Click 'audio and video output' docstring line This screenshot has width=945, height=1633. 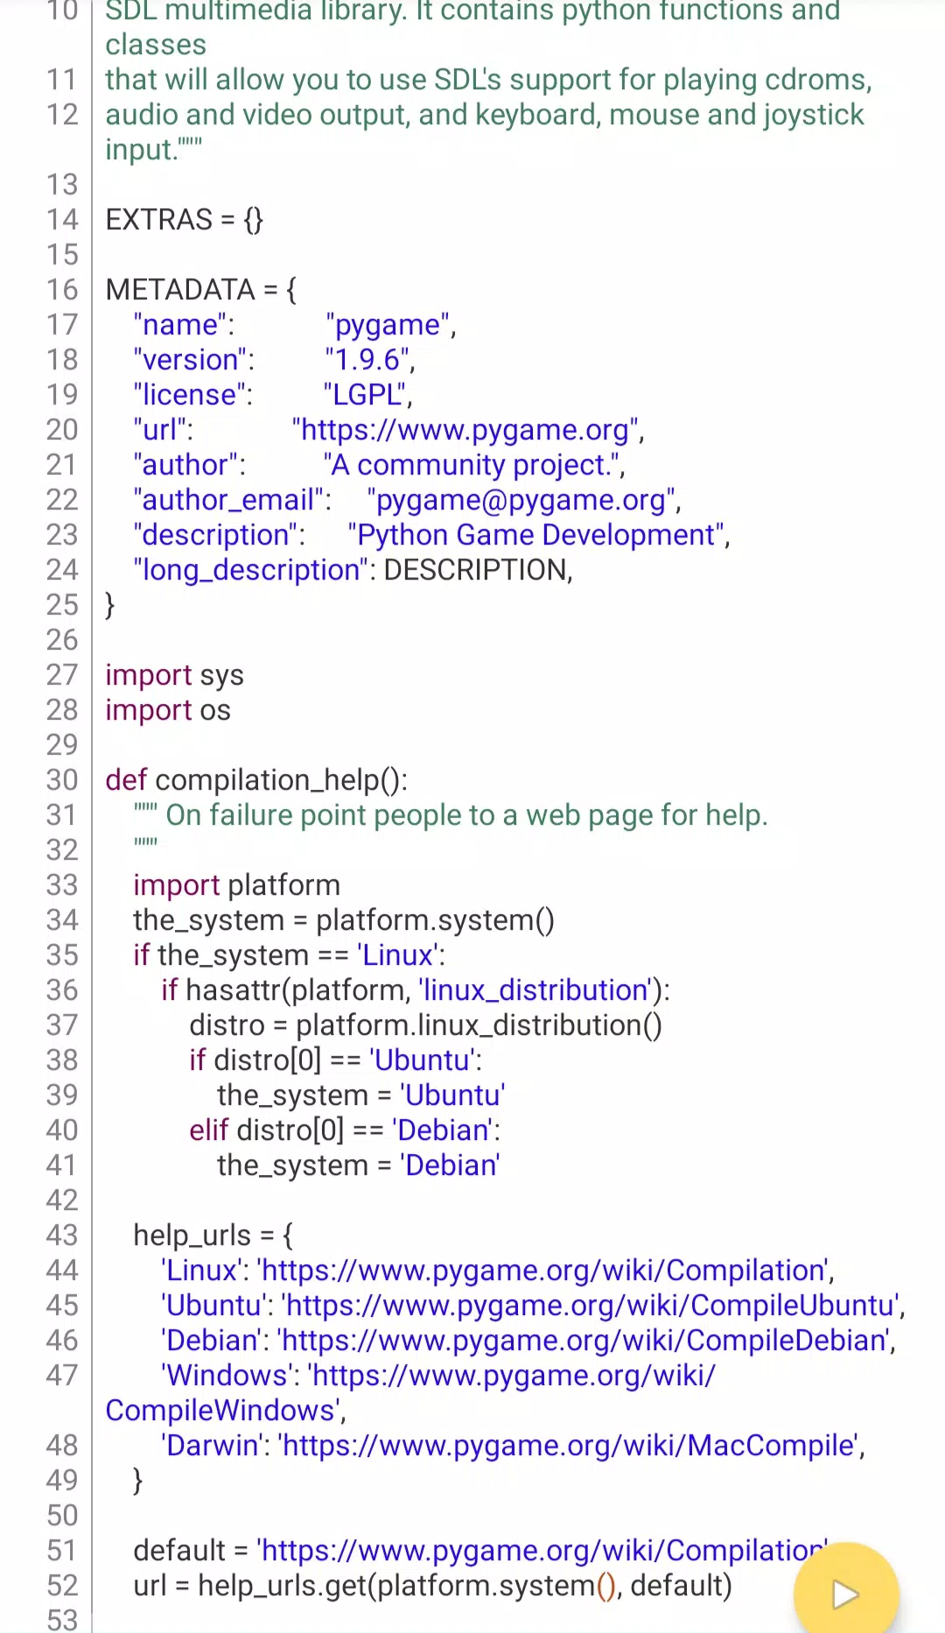click(485, 115)
